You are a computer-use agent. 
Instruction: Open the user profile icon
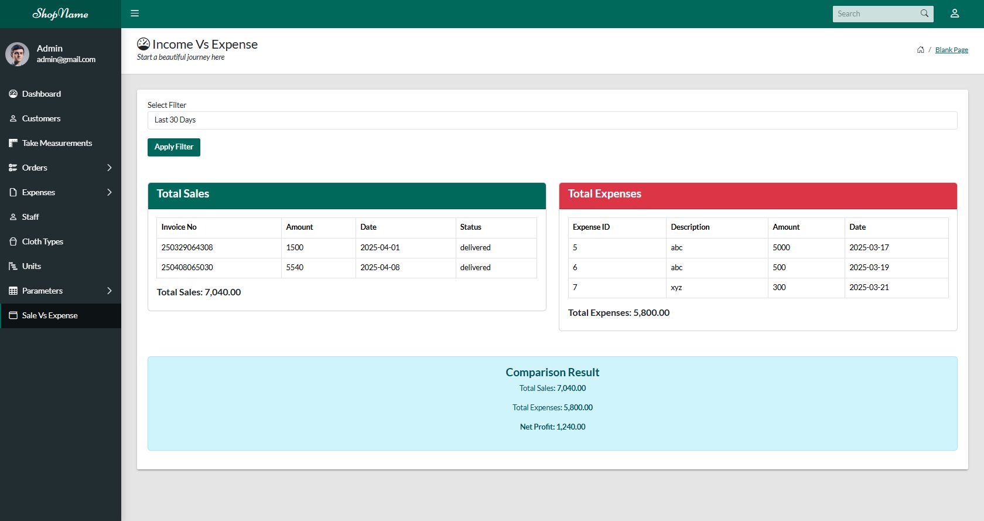click(955, 13)
